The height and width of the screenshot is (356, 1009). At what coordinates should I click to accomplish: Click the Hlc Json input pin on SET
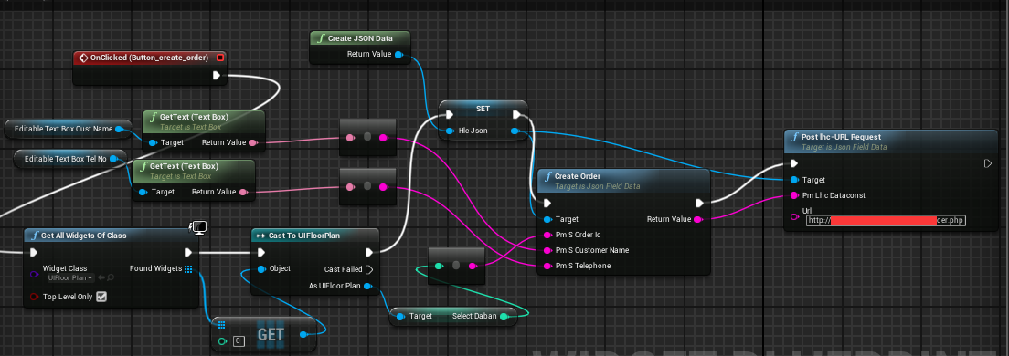coord(450,131)
